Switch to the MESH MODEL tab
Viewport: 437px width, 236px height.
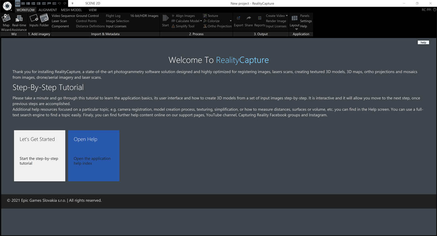coord(72,10)
